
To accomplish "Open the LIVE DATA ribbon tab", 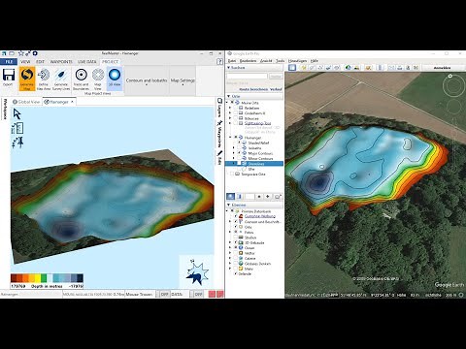I will click(x=86, y=61).
